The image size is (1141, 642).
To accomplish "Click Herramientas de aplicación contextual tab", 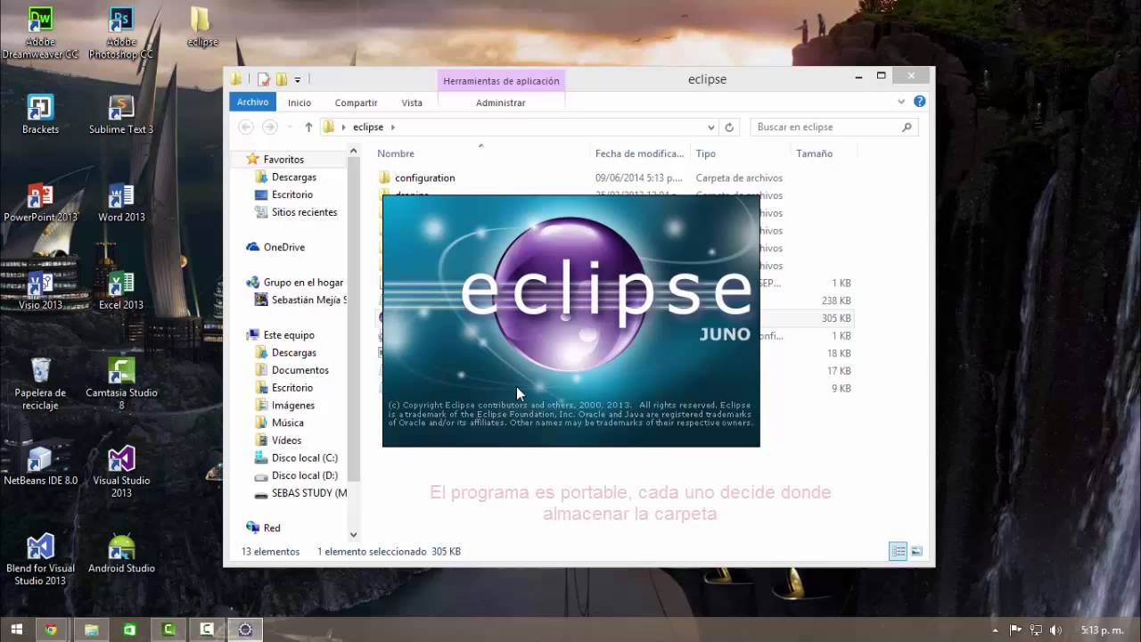I will click(501, 81).
